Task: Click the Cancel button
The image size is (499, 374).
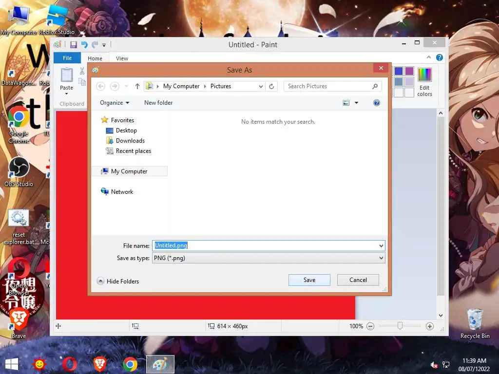Action: (x=358, y=280)
